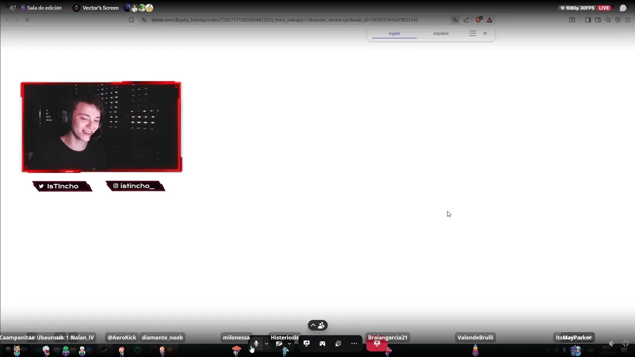Image resolution: width=635 pixels, height=357 pixels.
Task: Open the Brave VPN shield icon
Action: [618, 20]
